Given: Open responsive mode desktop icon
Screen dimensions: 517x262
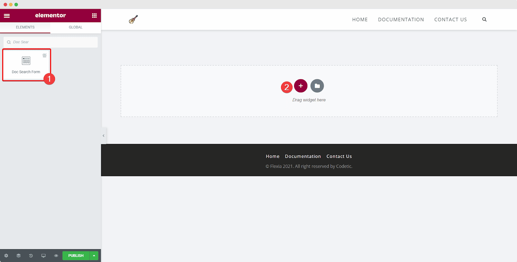Looking at the screenshot, I should click(x=43, y=256).
